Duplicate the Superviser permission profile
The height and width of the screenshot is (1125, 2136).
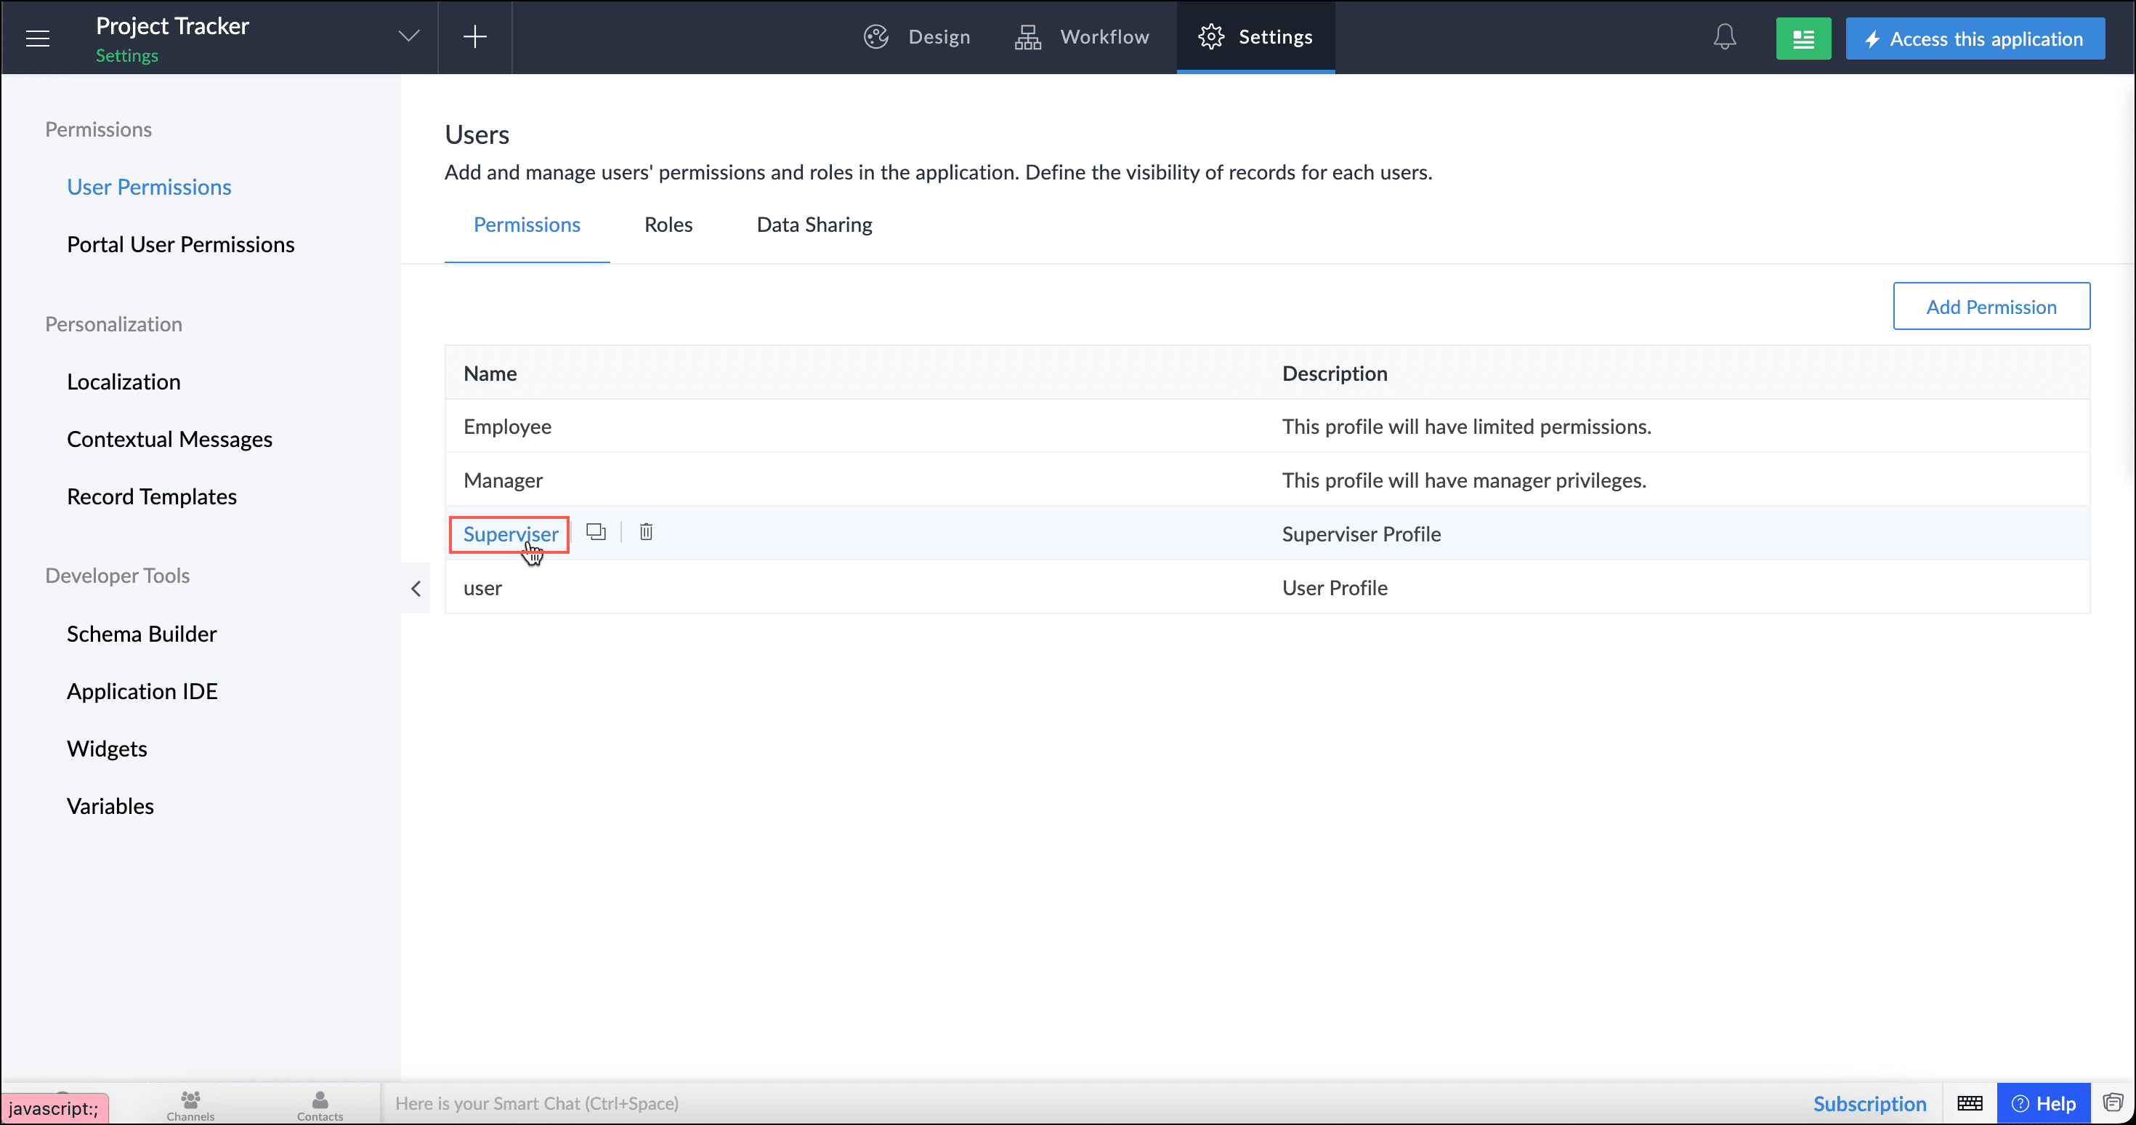(596, 532)
